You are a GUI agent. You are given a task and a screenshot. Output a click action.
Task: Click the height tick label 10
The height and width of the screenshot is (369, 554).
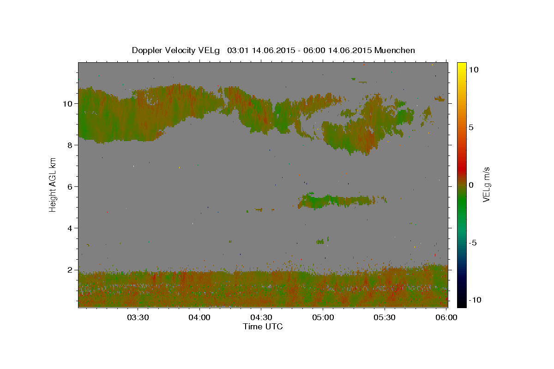(x=68, y=103)
